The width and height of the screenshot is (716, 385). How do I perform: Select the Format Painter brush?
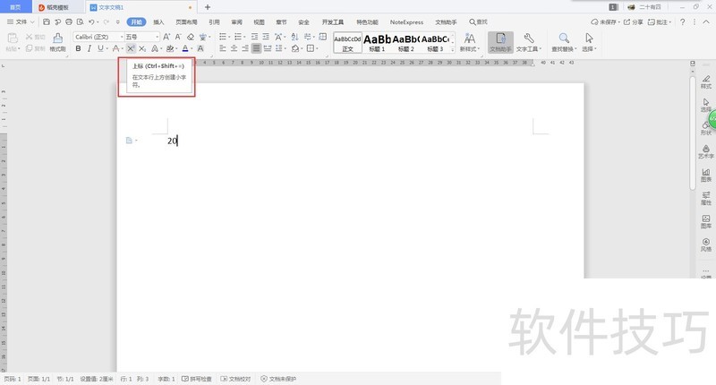[x=57, y=42]
